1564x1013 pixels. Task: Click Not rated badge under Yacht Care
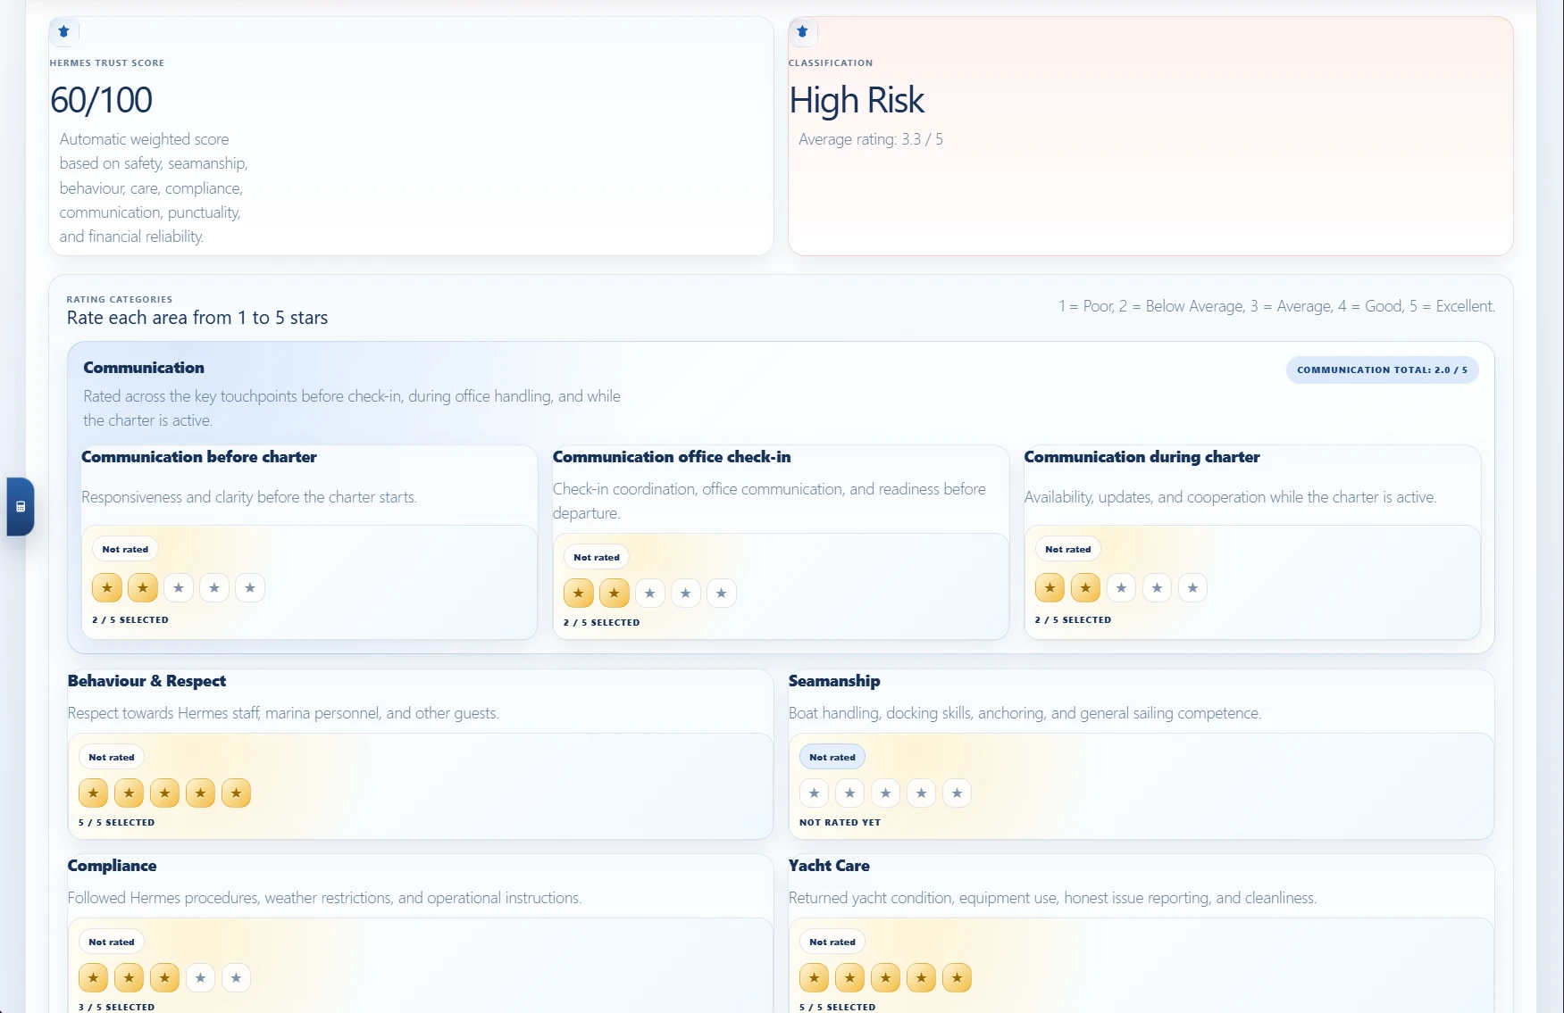click(x=832, y=942)
